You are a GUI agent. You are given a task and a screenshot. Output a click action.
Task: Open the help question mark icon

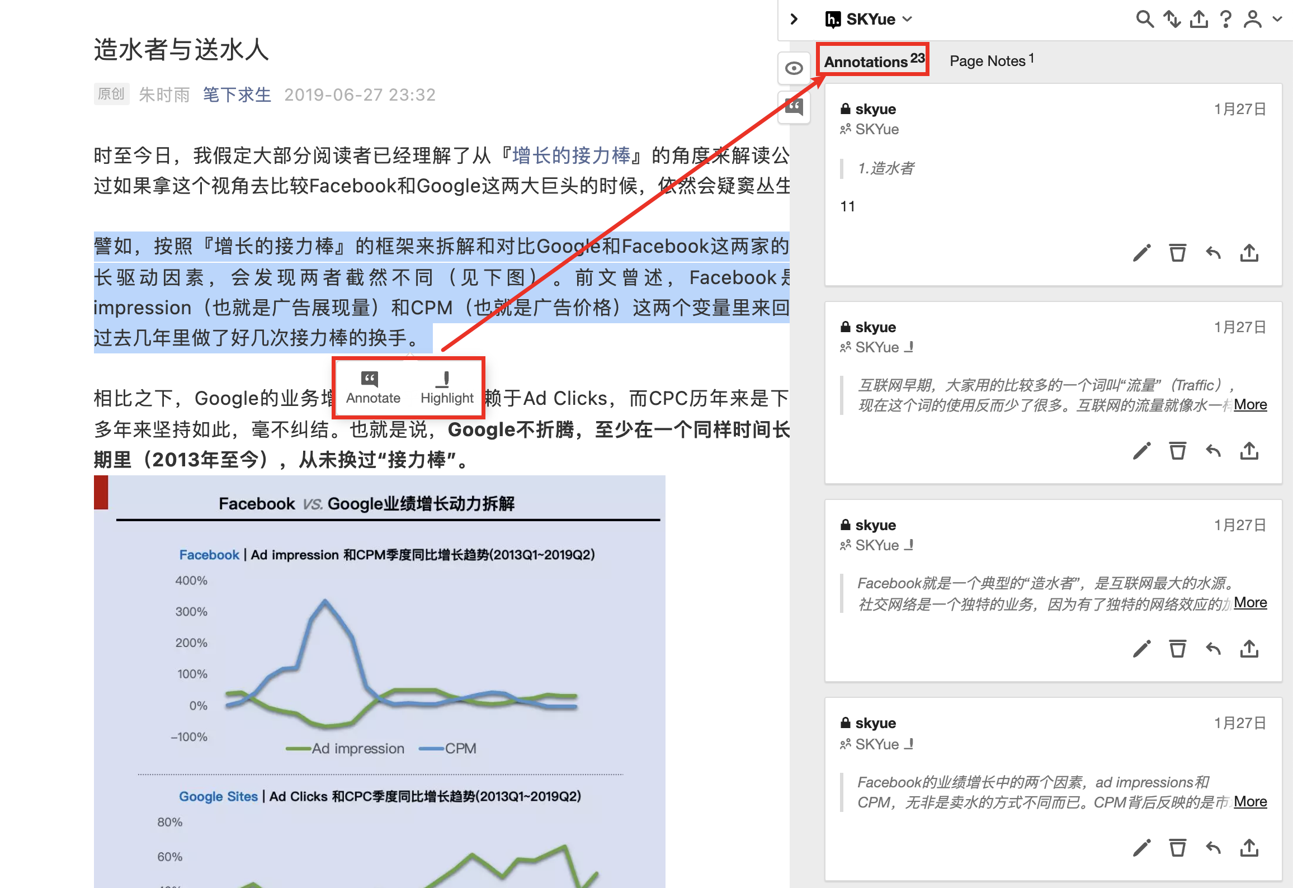coord(1225,20)
